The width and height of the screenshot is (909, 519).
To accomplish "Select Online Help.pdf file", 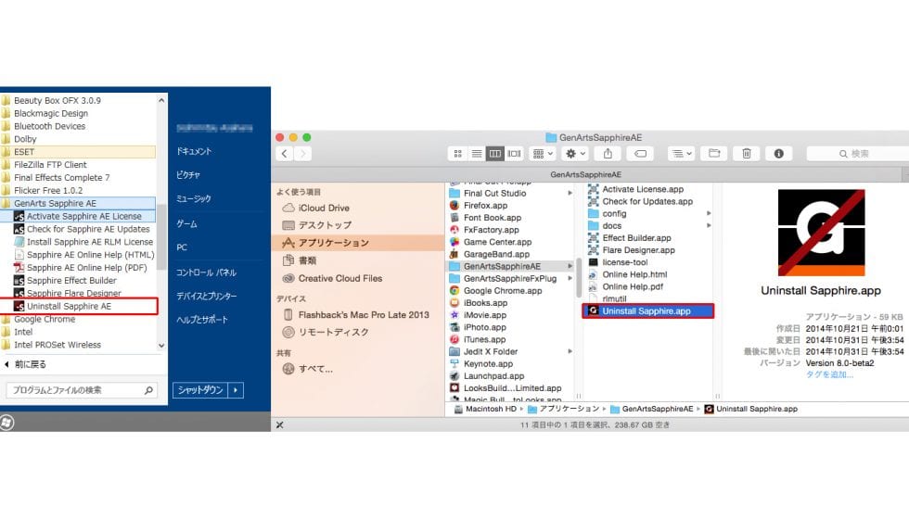I will [632, 286].
